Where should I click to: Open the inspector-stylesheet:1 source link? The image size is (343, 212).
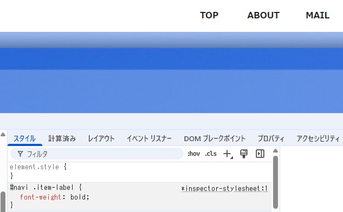[225, 188]
